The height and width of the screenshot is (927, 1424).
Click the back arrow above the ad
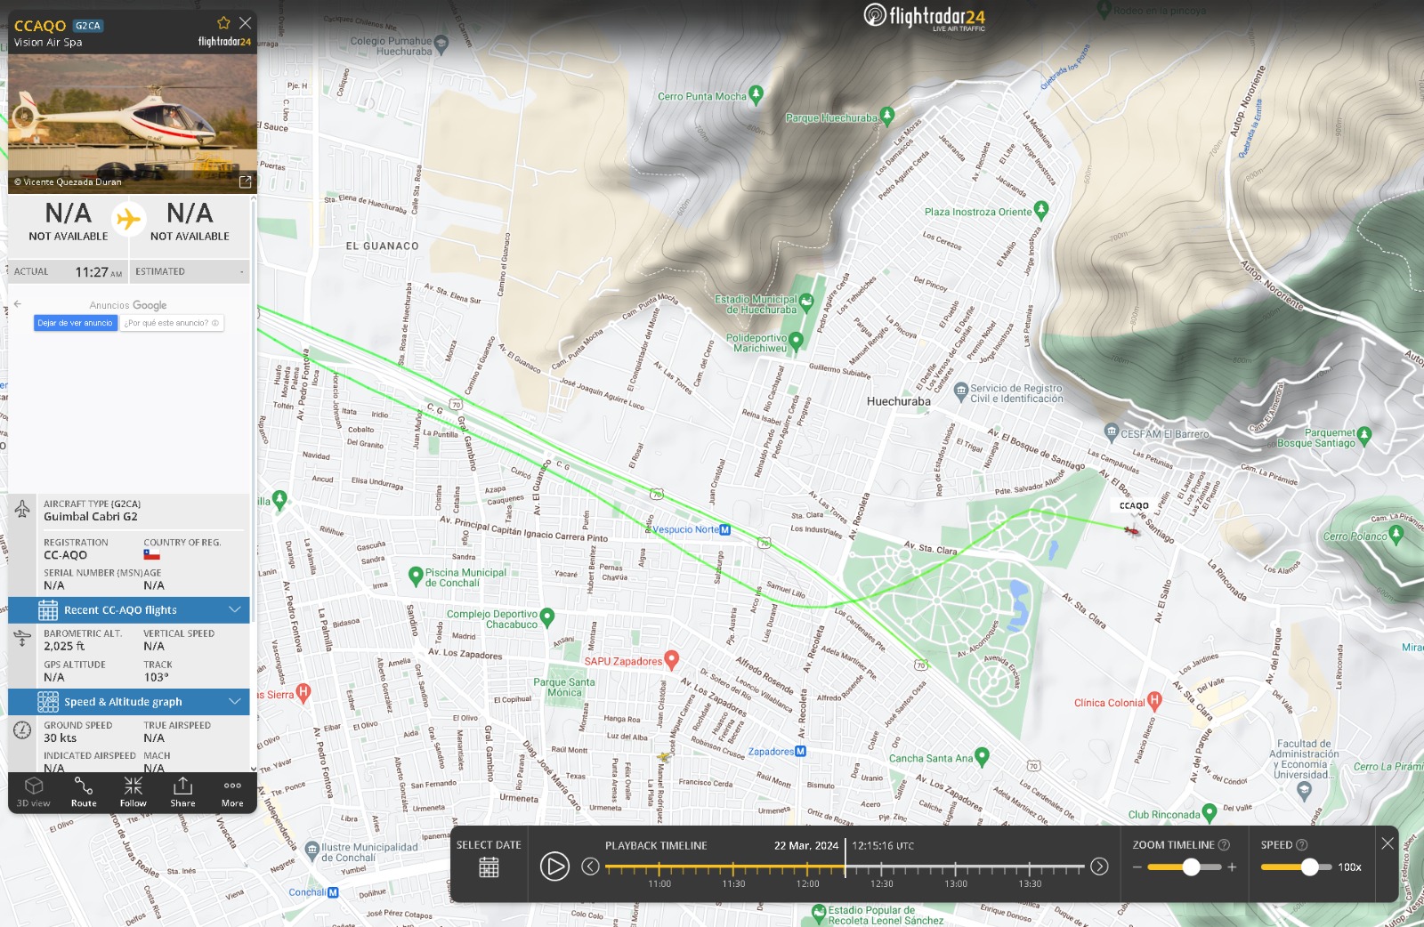pos(17,304)
